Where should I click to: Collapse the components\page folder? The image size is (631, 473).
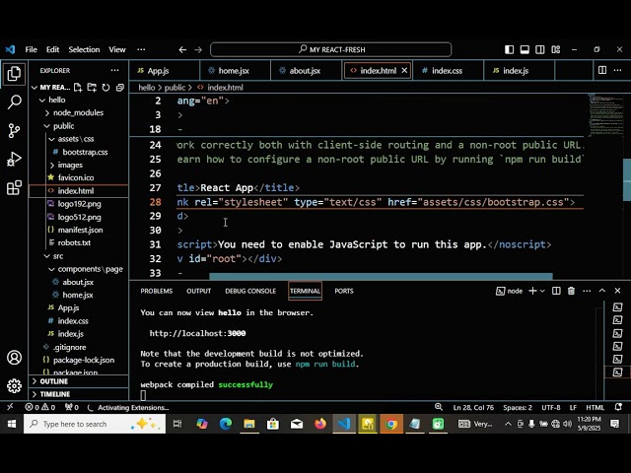[52, 269]
